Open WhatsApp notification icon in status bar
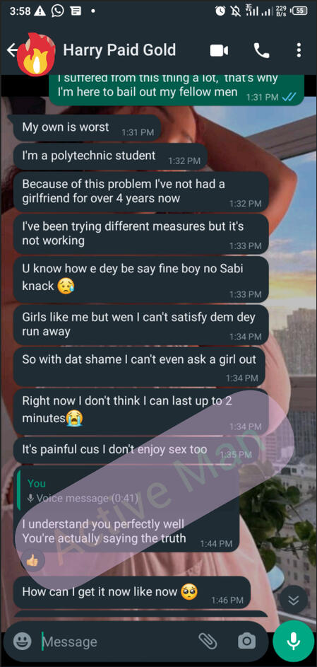Viewport: 317px width, 667px height. coord(57,11)
